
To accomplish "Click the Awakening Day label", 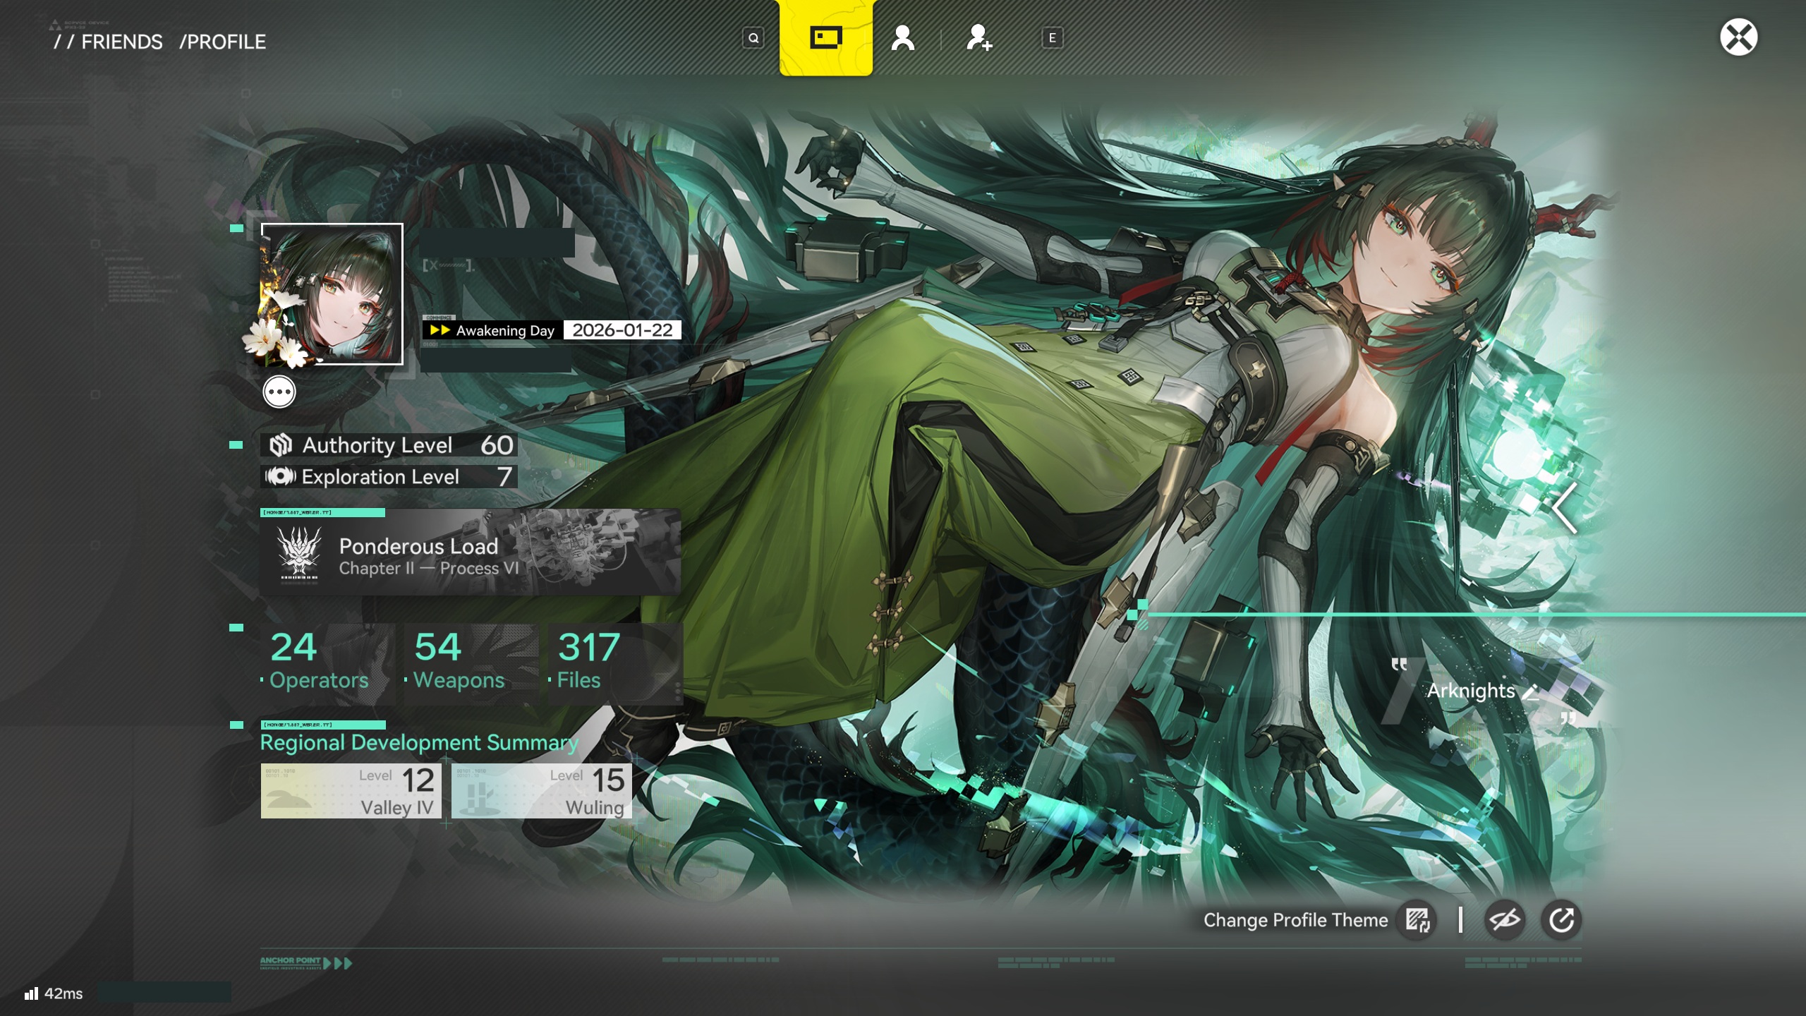I will (x=505, y=330).
